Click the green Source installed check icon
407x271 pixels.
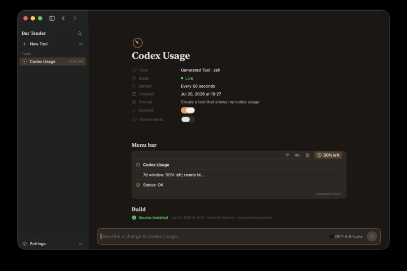[x=134, y=218]
